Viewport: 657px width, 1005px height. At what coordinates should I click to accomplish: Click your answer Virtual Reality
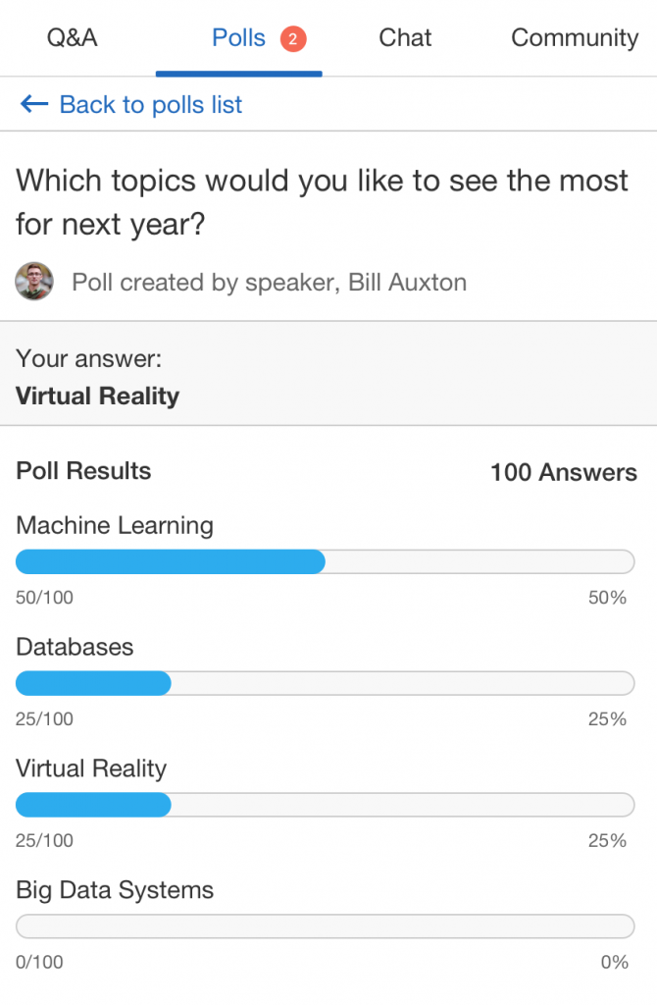point(97,397)
